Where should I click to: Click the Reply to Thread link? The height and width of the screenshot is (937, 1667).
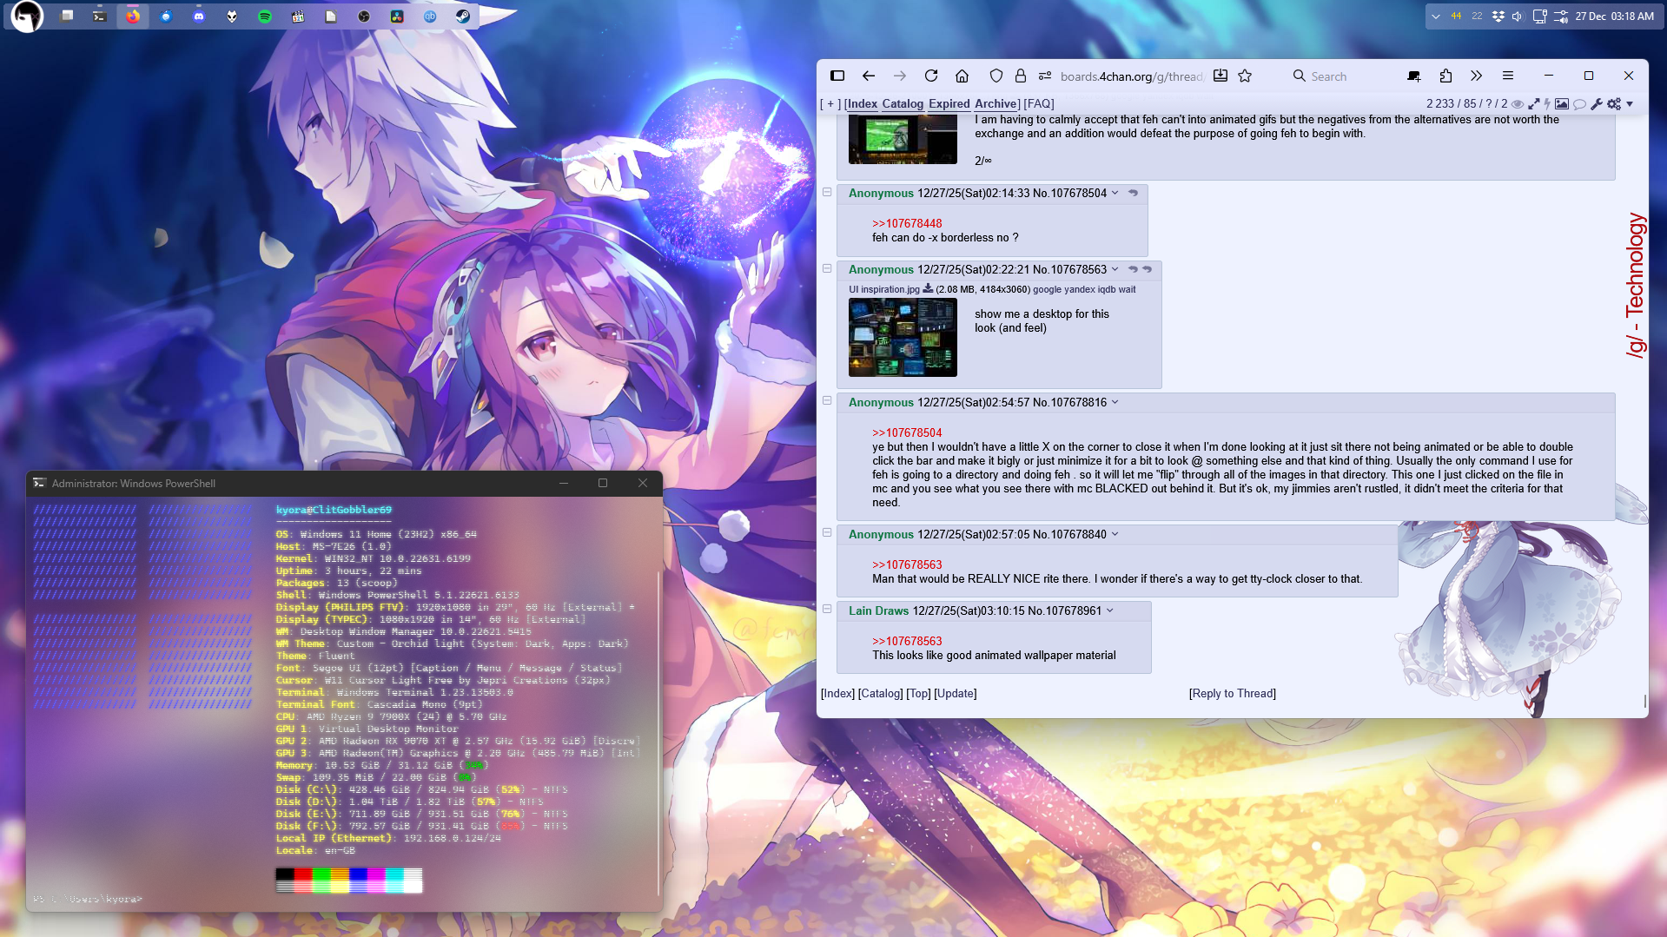[1232, 693]
